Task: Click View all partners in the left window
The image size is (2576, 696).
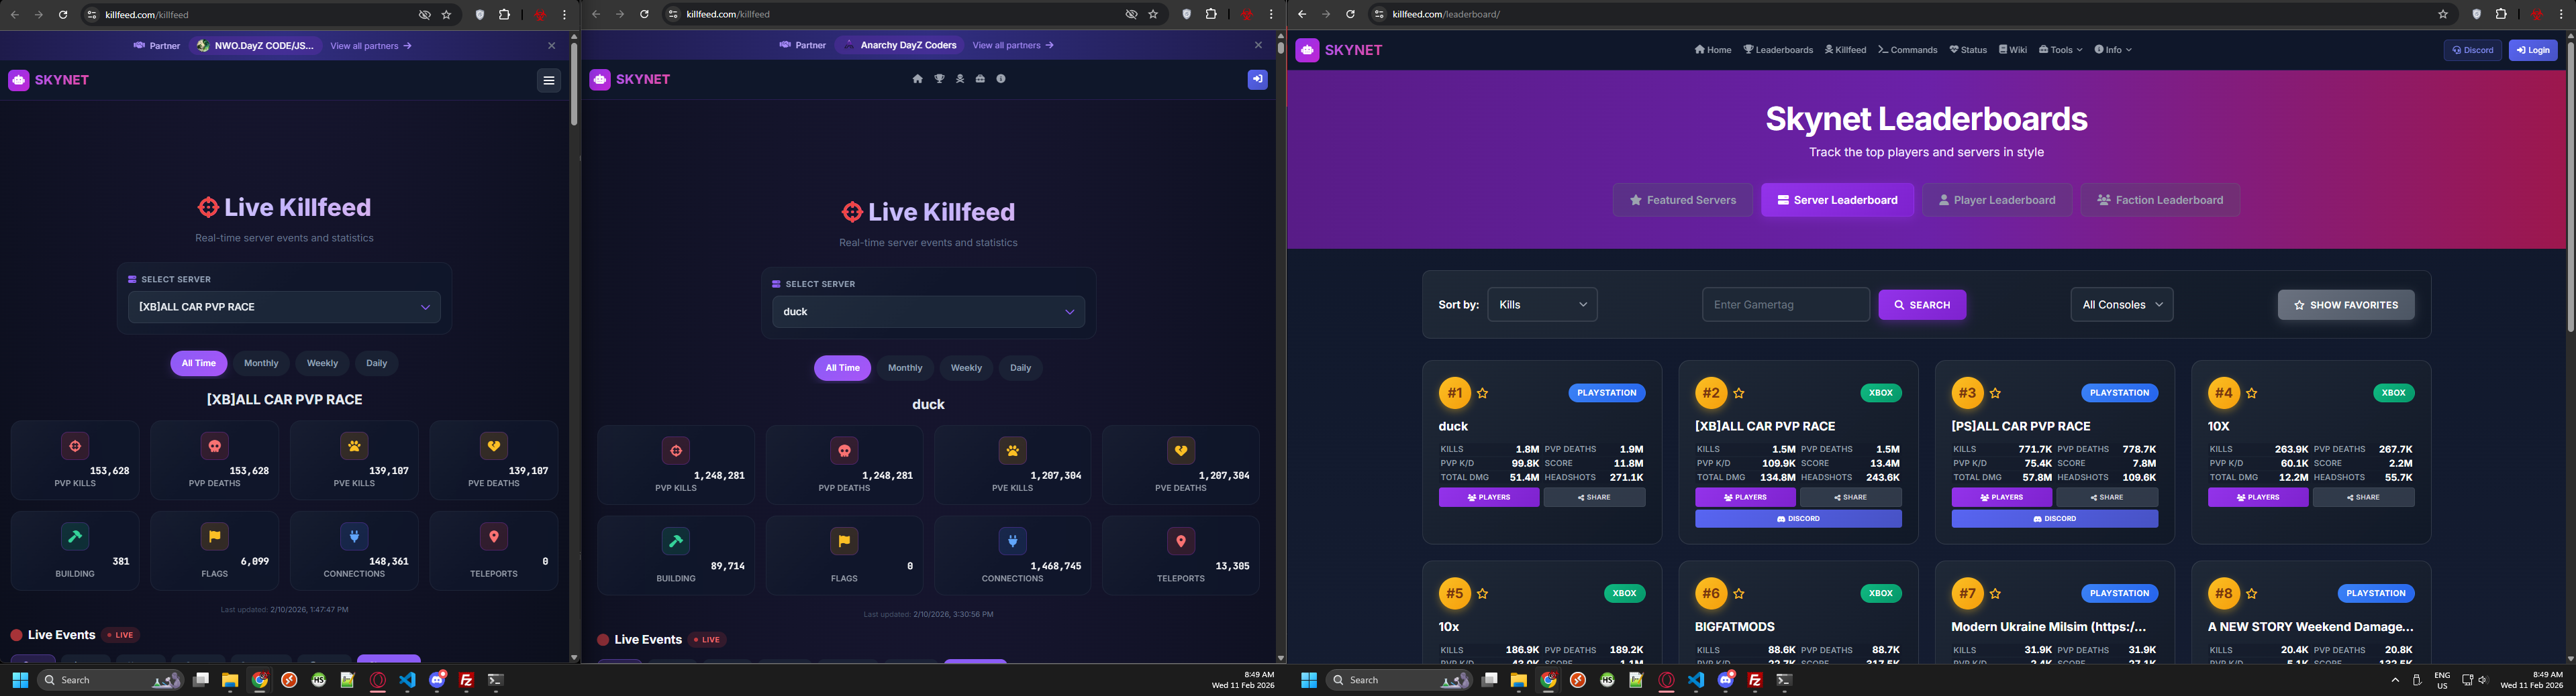Action: (x=371, y=46)
